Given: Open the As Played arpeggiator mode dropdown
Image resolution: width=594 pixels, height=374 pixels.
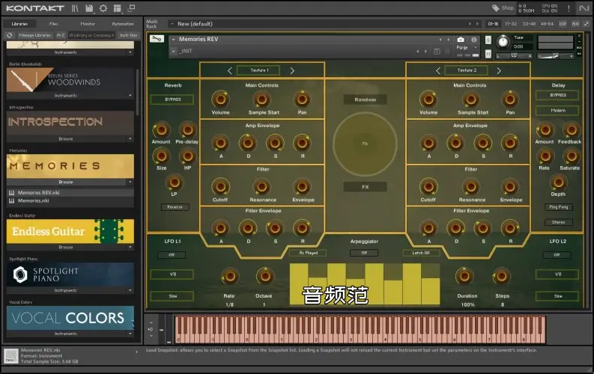Looking at the screenshot, I should (x=309, y=253).
